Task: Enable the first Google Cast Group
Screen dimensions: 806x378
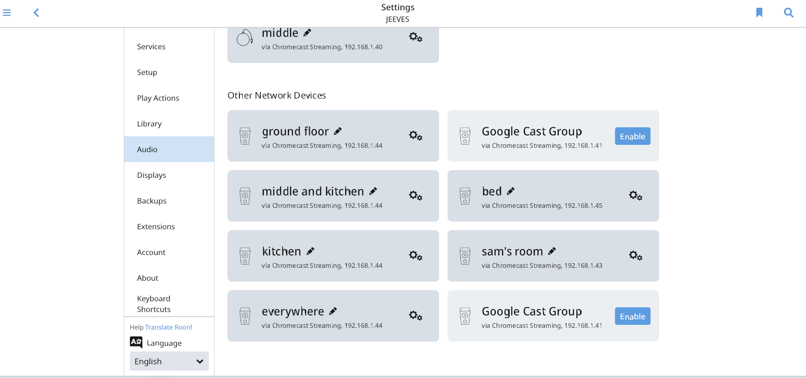Action: tap(633, 136)
